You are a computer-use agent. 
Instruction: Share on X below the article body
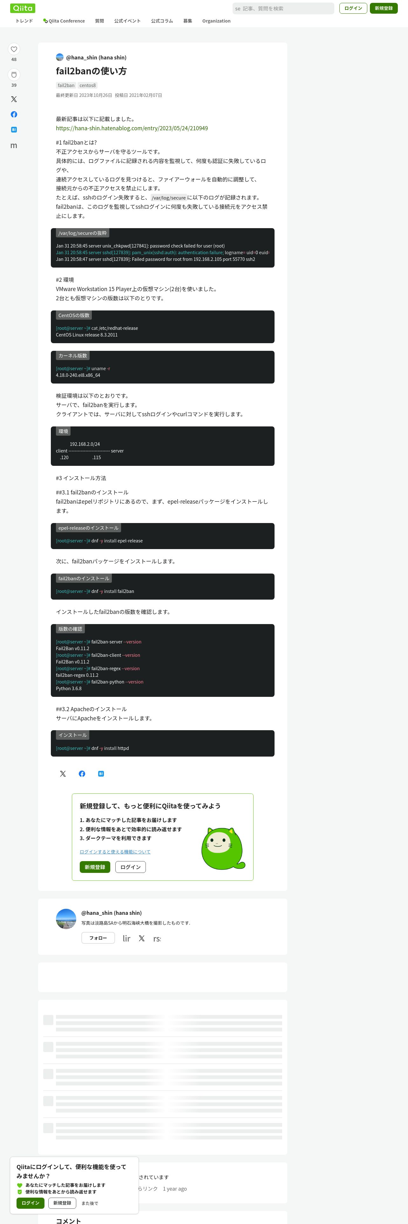[63, 773]
